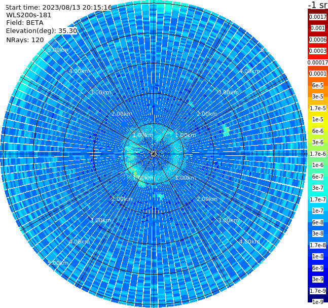Pick the 1e-8 colorbar value

click(318, 256)
